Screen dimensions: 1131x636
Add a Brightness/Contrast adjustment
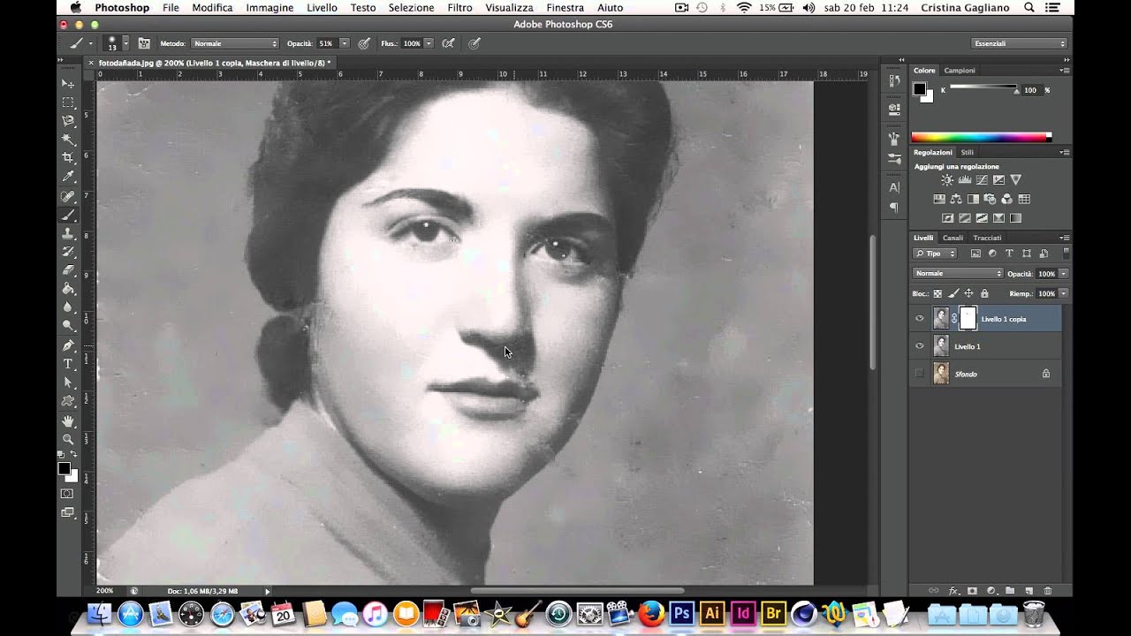[947, 180]
